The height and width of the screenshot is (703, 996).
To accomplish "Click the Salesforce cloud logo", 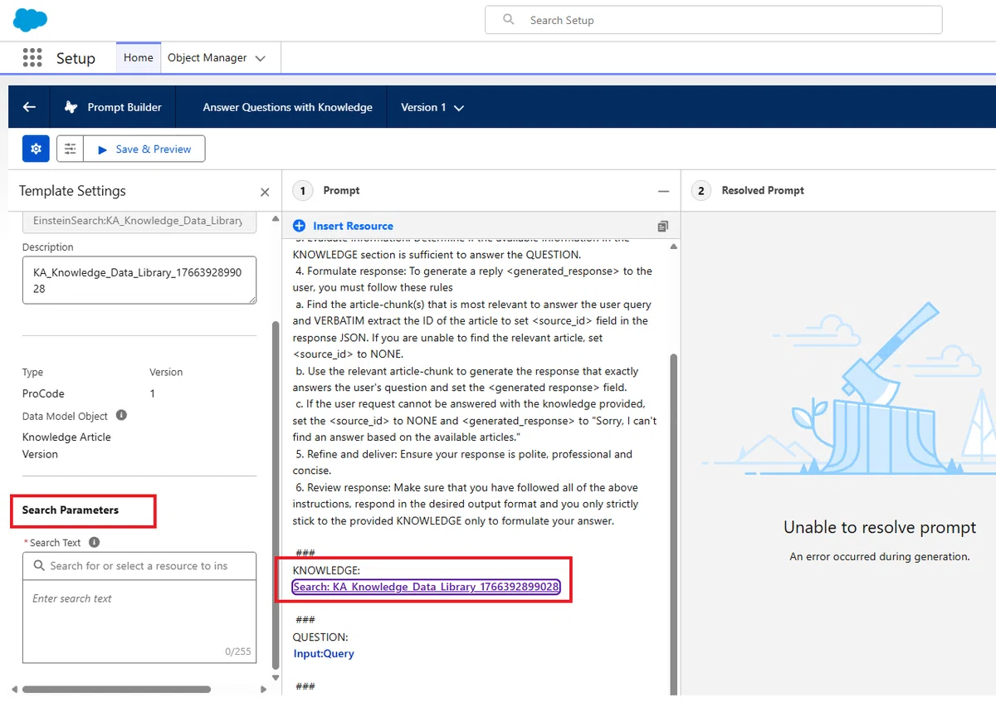I will point(31,19).
